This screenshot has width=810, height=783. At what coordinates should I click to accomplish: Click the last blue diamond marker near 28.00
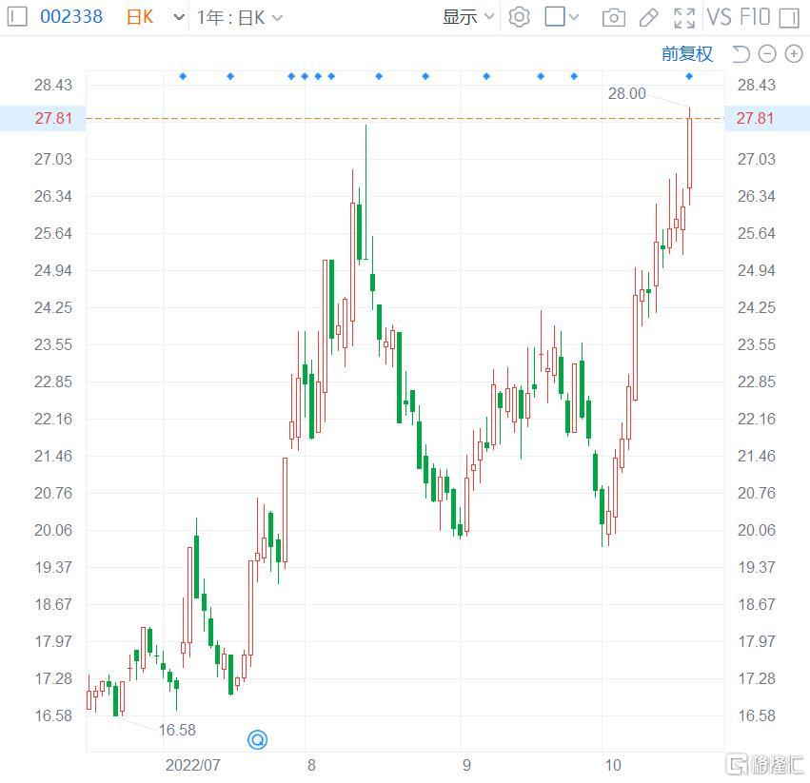689,76
